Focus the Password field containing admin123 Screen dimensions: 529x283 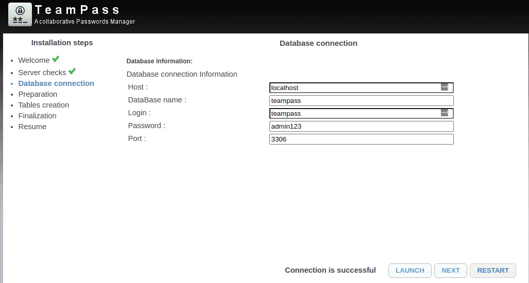[x=361, y=127]
